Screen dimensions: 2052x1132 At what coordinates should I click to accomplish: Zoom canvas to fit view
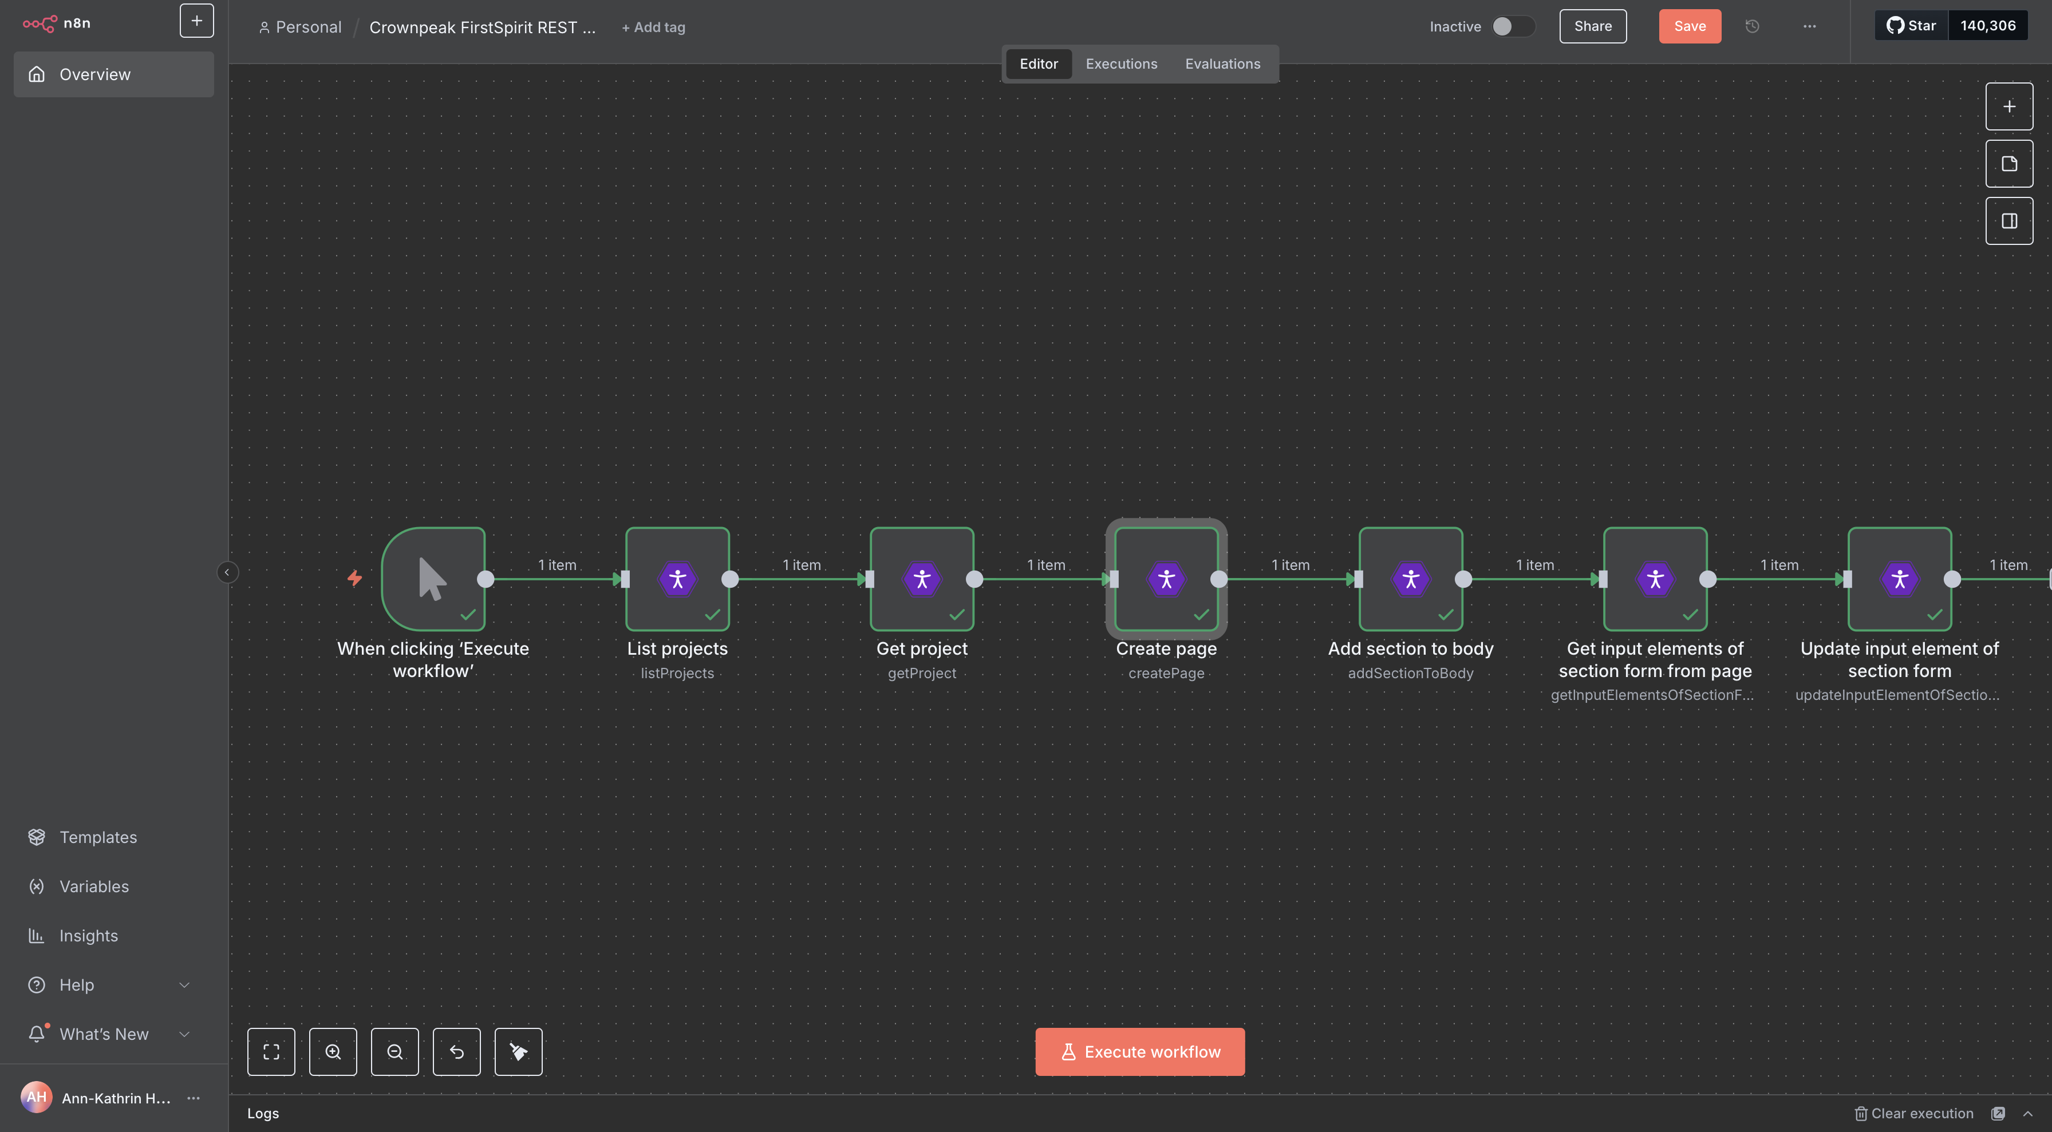(271, 1052)
